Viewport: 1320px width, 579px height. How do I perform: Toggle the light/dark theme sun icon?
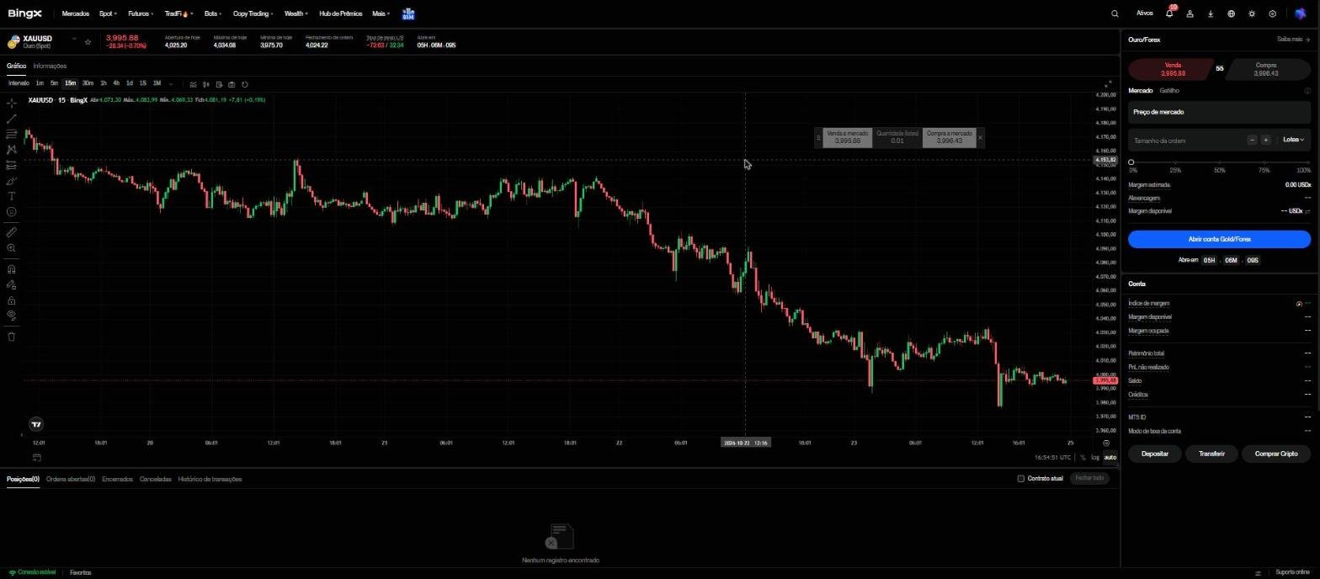click(1252, 13)
